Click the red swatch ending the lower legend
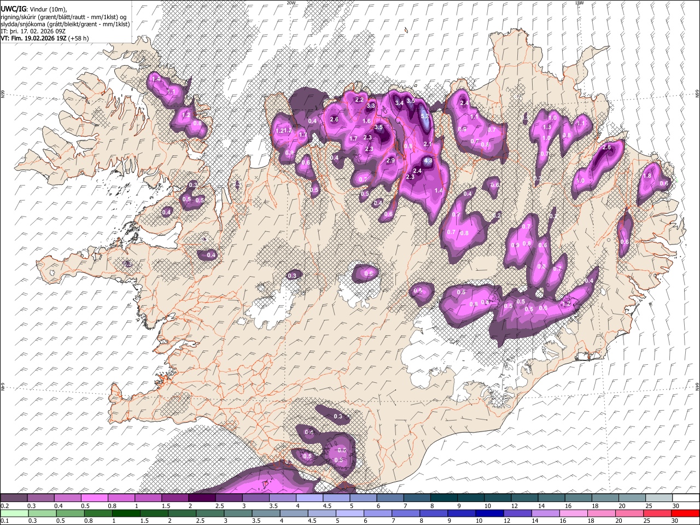This screenshot has width=700, height=525. [685, 513]
